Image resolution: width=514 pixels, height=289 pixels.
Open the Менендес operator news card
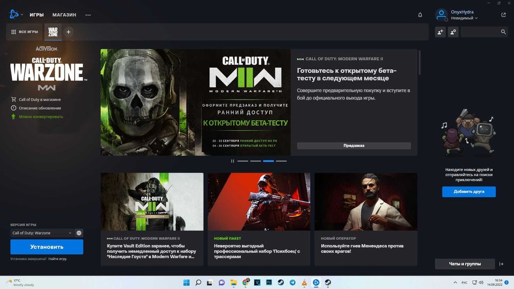point(366,219)
